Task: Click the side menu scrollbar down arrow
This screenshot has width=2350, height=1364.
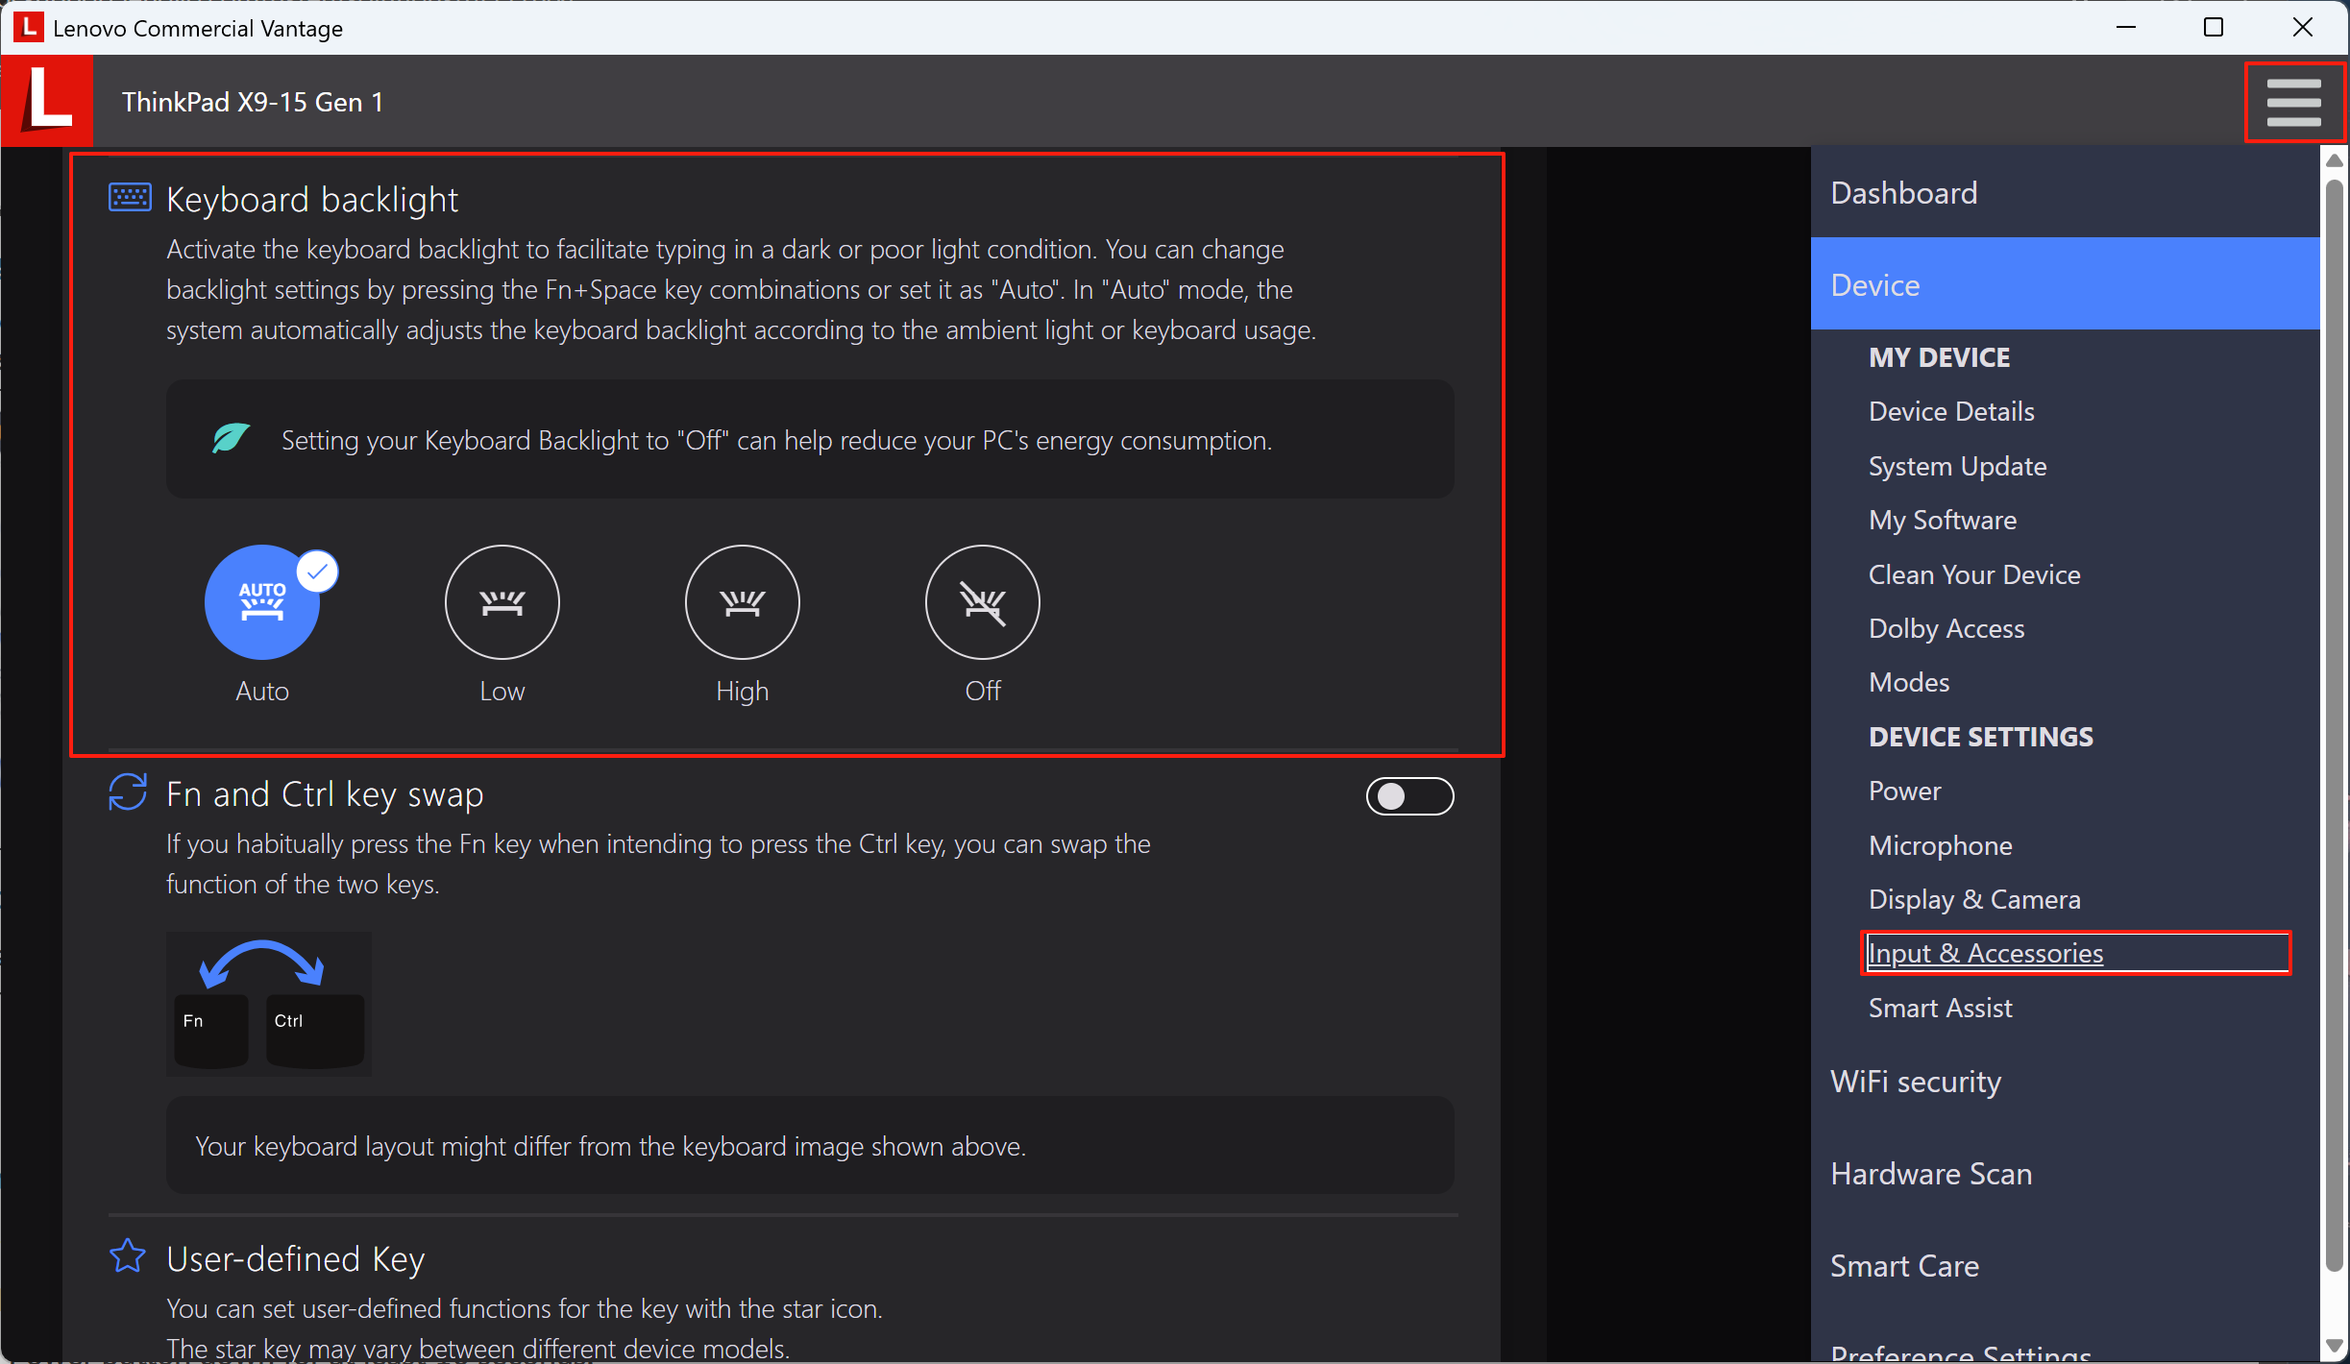Action: click(2335, 1347)
